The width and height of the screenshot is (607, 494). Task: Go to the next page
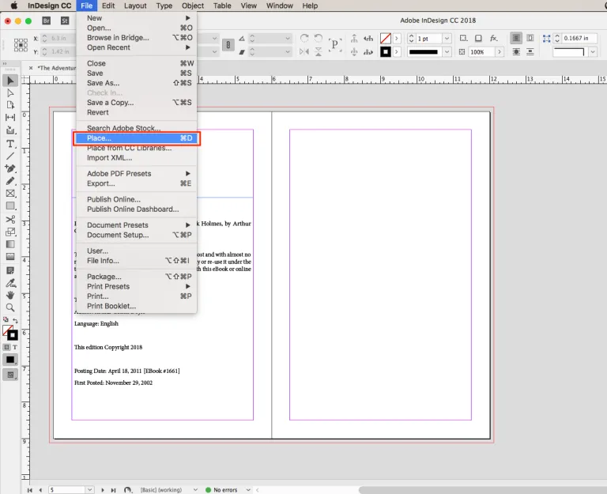click(x=103, y=490)
